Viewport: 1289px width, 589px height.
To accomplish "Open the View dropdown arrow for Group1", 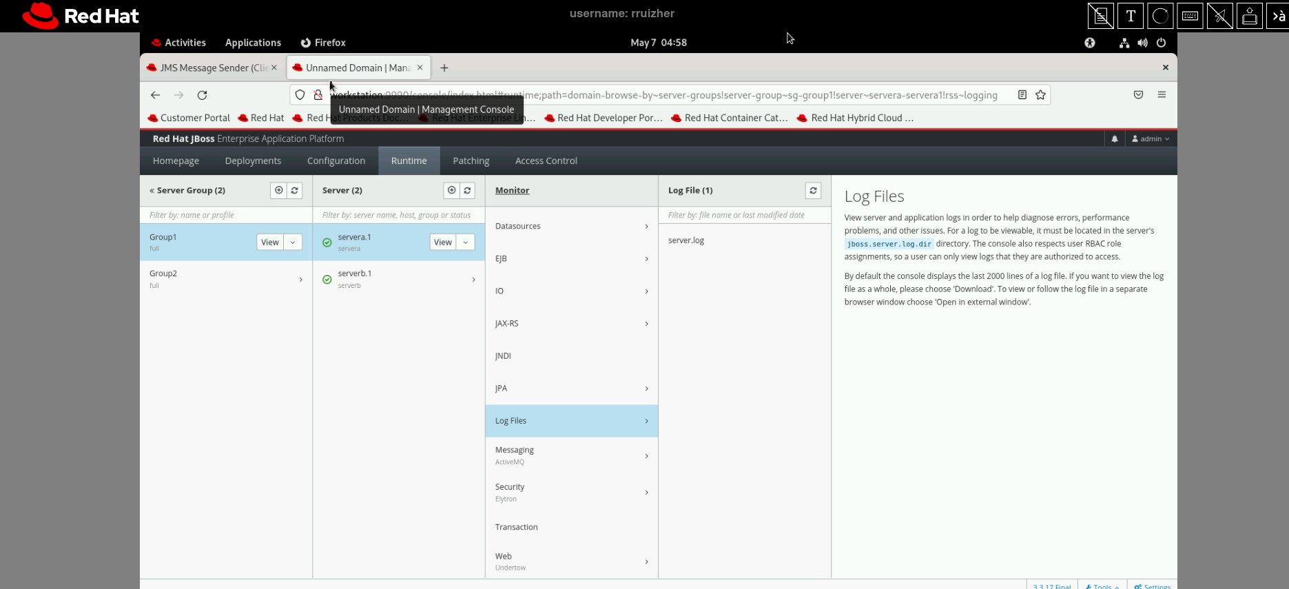I will point(293,242).
